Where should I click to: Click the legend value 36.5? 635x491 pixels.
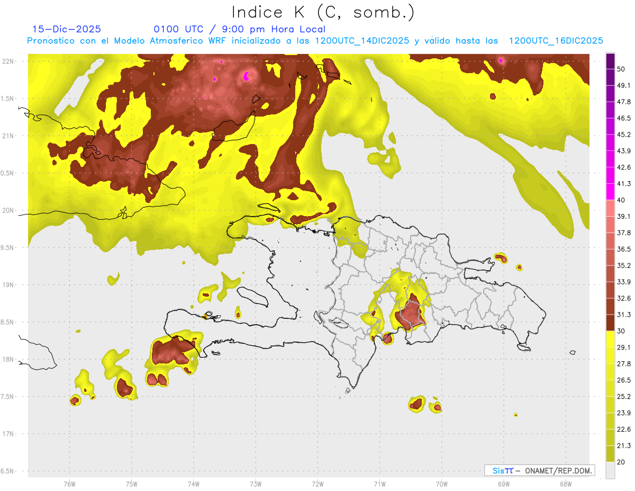click(x=624, y=249)
